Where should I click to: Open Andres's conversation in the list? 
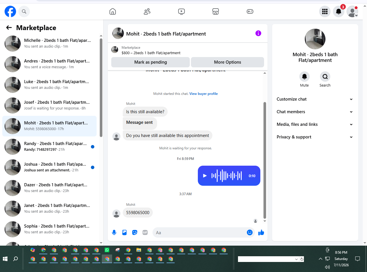point(49,64)
